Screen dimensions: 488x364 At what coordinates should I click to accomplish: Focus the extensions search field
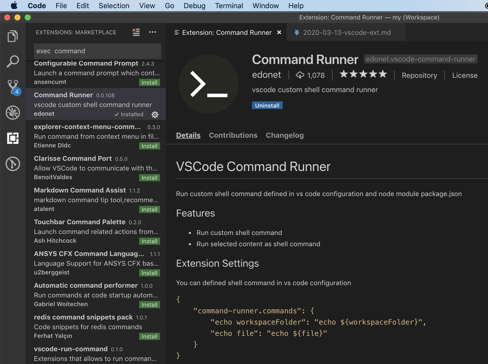pyautogui.click(x=97, y=51)
